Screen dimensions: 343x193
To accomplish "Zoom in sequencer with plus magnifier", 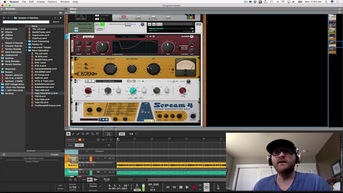I will pos(75,180).
